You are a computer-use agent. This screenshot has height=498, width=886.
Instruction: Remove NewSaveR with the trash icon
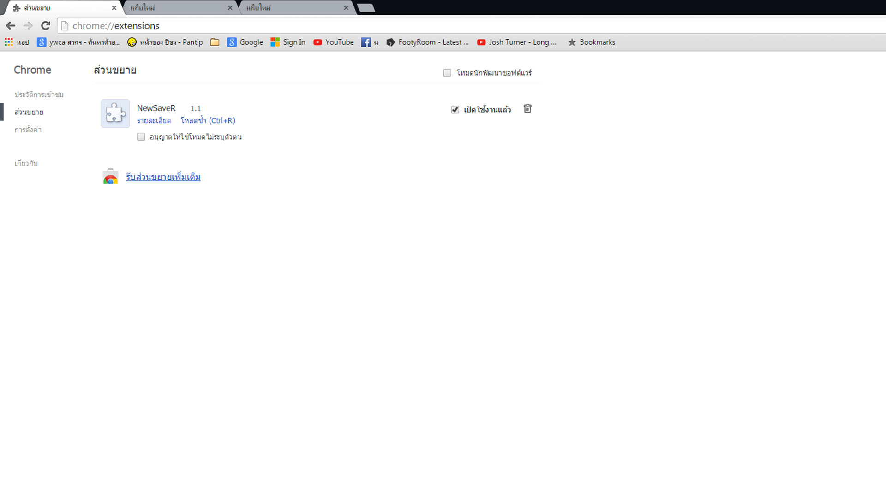[x=527, y=109]
